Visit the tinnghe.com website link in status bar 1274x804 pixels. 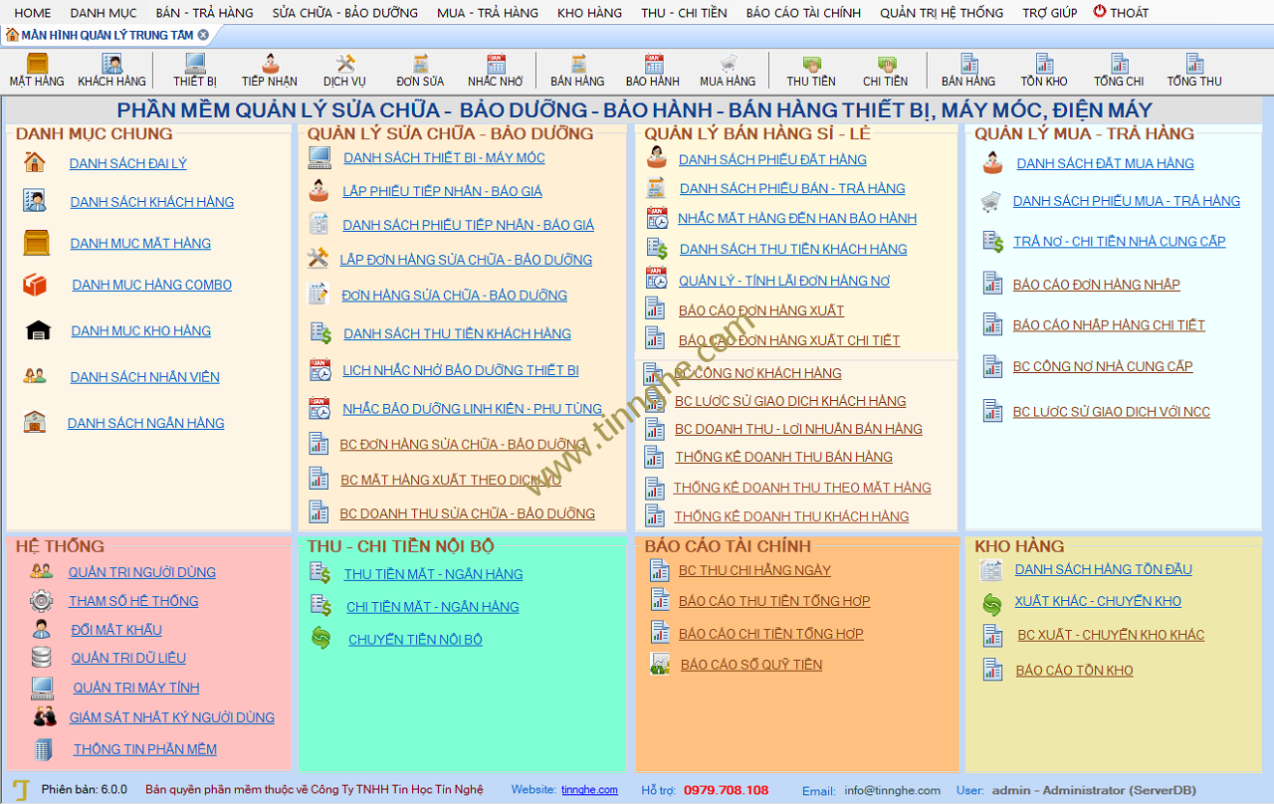tap(589, 790)
